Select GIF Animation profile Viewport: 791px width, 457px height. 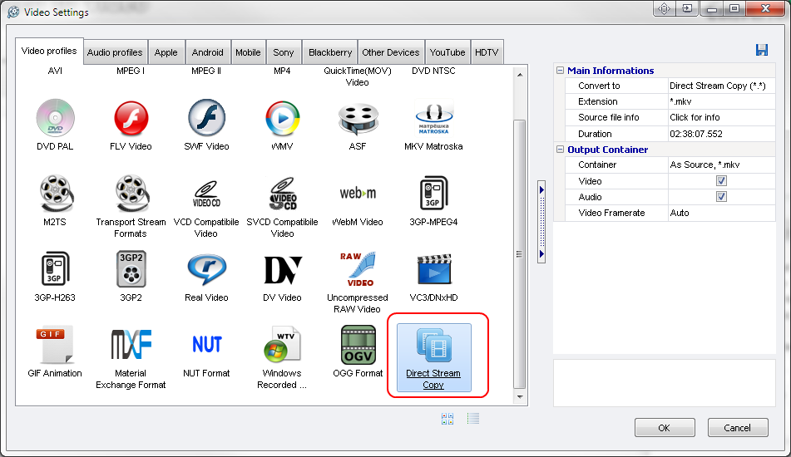55,345
